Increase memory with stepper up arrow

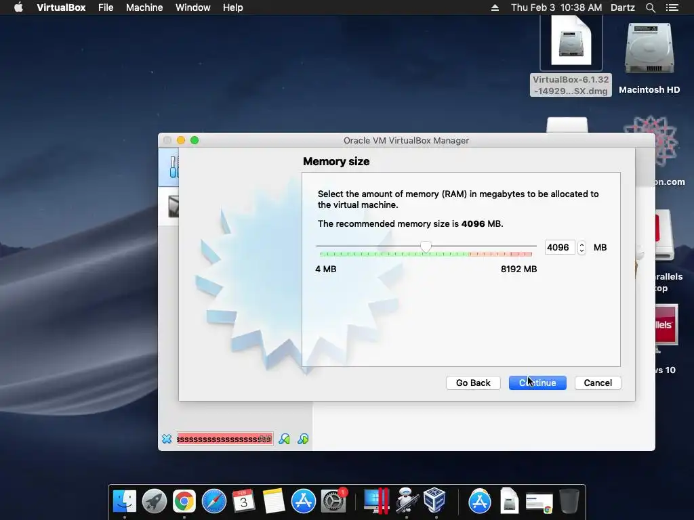[581, 244]
